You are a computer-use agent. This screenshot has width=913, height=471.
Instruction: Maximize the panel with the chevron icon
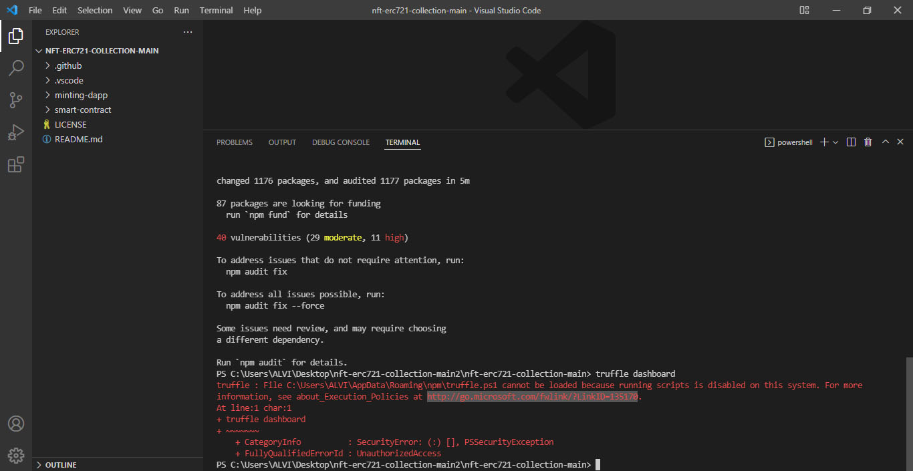point(885,142)
